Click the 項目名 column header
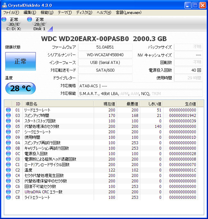Viewport: 208px width, 219px height. pyautogui.click(x=58, y=104)
